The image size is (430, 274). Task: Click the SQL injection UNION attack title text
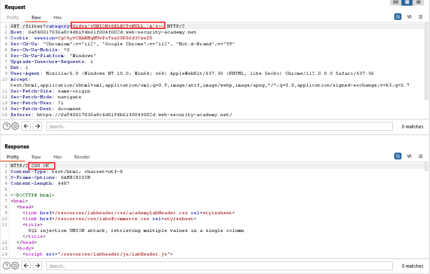(136, 231)
